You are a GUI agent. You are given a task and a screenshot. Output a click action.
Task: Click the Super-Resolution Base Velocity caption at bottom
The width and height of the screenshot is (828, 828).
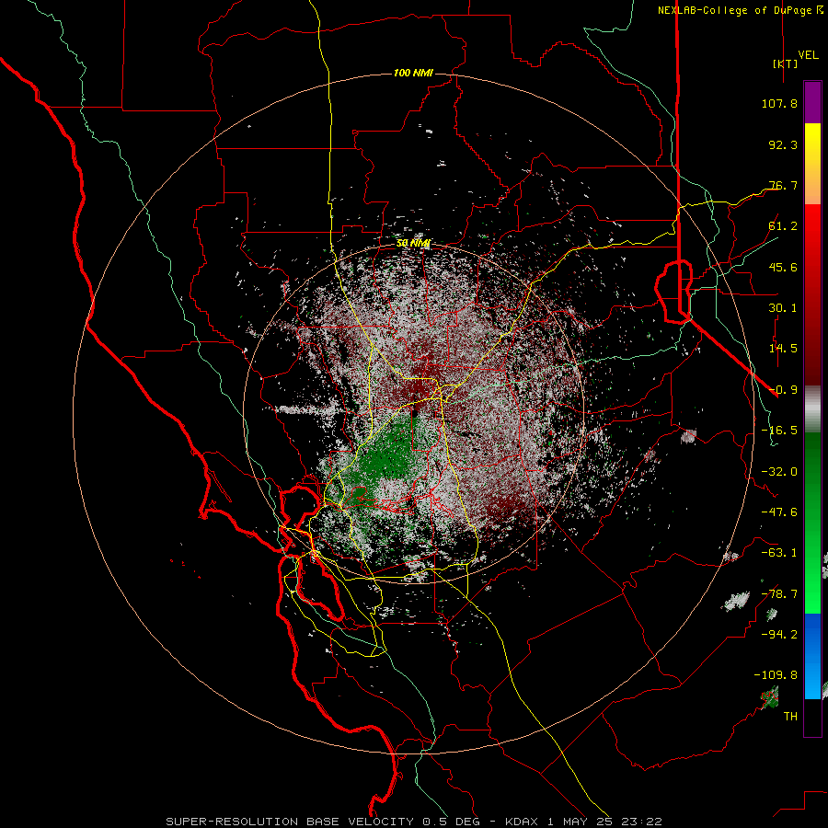point(414,822)
